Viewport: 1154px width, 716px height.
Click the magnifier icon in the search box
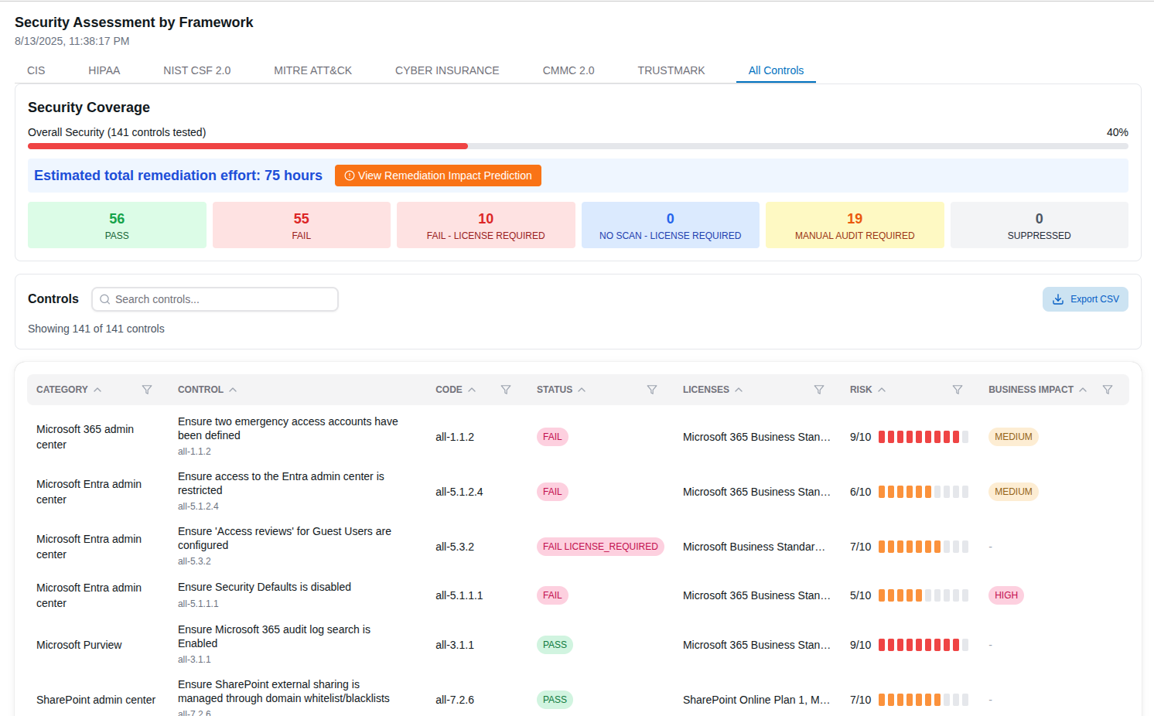105,299
